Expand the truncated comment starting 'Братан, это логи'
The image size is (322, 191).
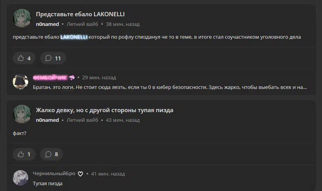click(170, 87)
